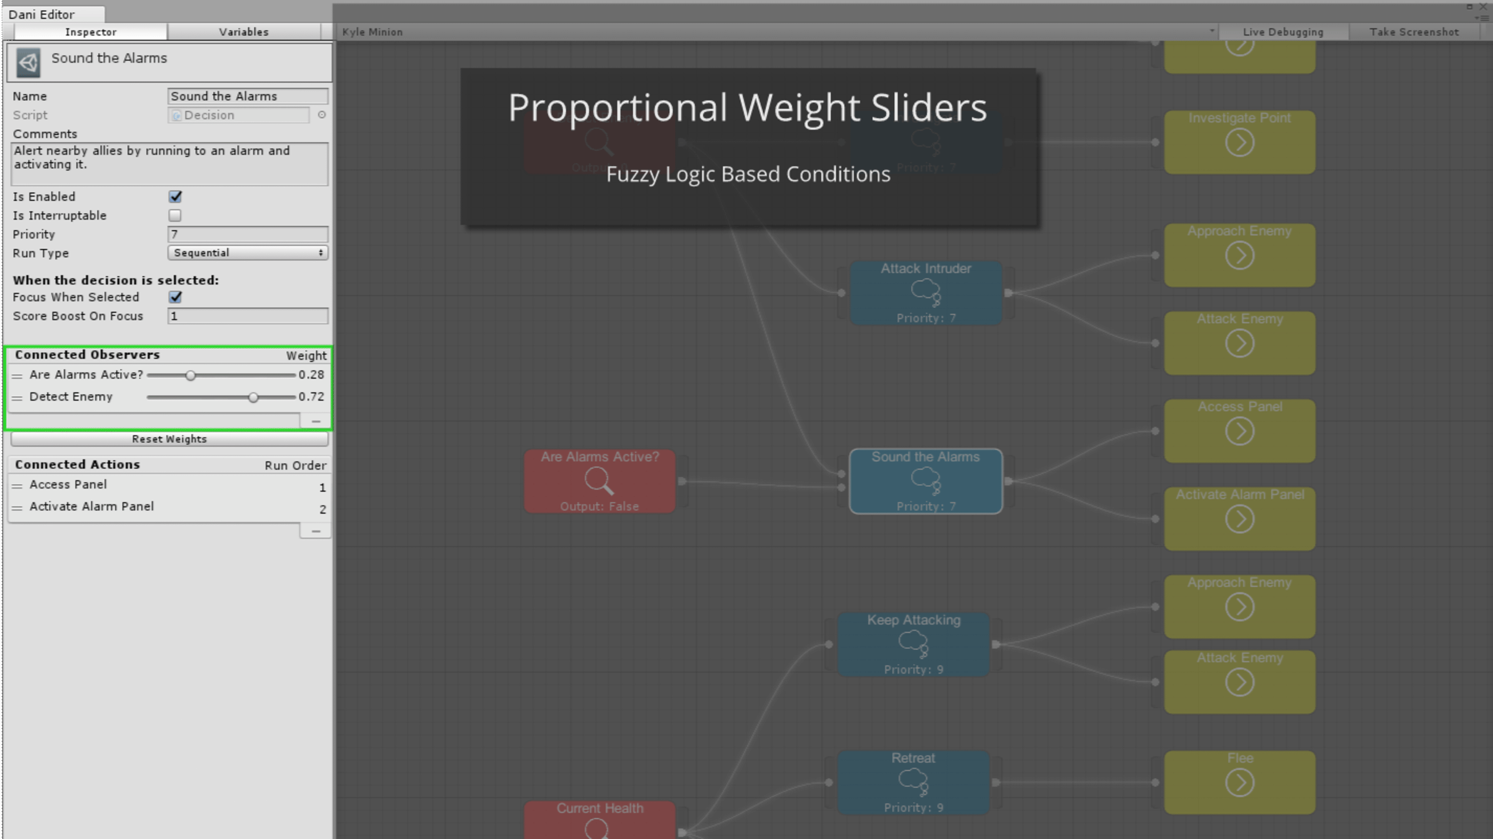The width and height of the screenshot is (1493, 839).
Task: Click the Connected Actions header
Action: [78, 465]
